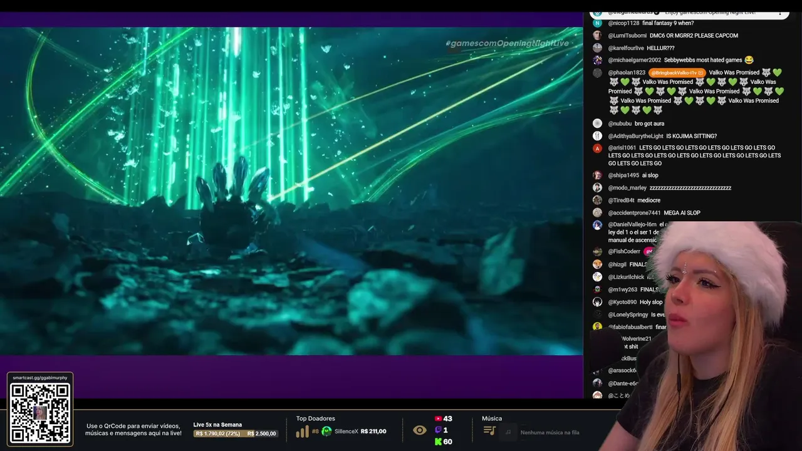Image resolution: width=802 pixels, height=451 pixels.
Task: Open the @modo_marley username
Action: (x=627, y=188)
